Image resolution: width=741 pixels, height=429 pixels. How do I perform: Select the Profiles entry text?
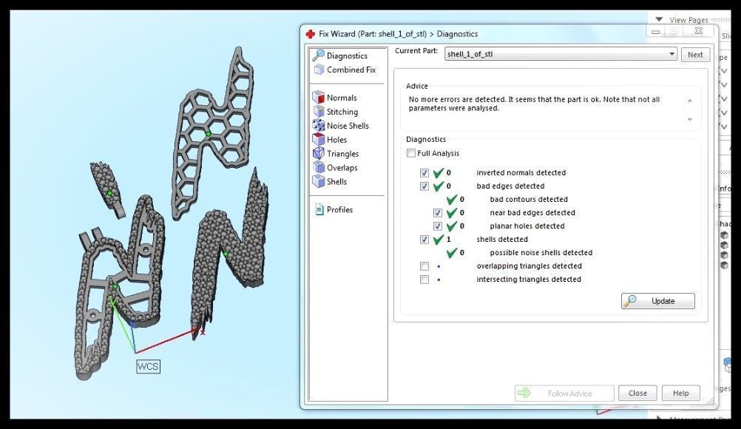pos(339,210)
